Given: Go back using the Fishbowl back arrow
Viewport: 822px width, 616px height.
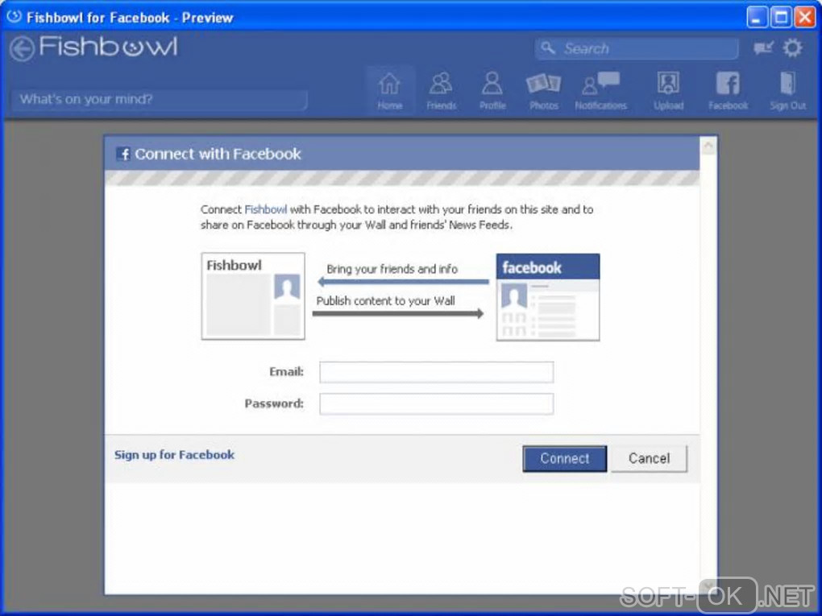Looking at the screenshot, I should [22, 49].
